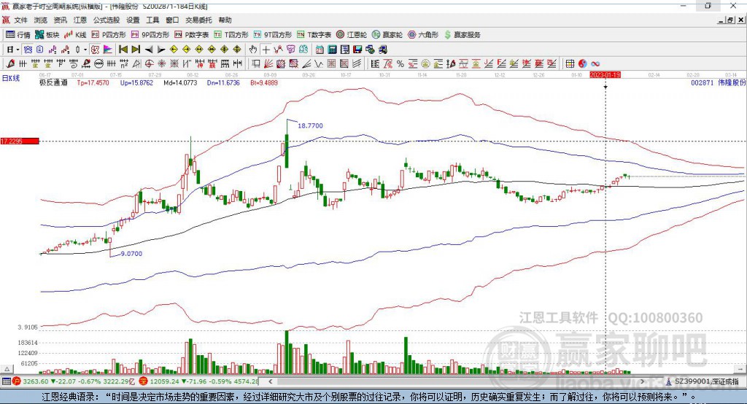This screenshot has height=404, width=747.
Task: Open the 江恩轮 Gann wheel
Action: click(x=352, y=35)
